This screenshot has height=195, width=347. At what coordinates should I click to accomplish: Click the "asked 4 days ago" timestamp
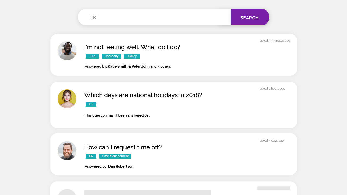(x=272, y=141)
